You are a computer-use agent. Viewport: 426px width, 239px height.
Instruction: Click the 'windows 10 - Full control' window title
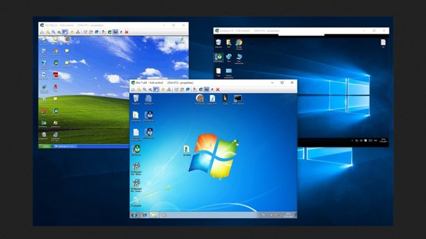click(x=234, y=31)
